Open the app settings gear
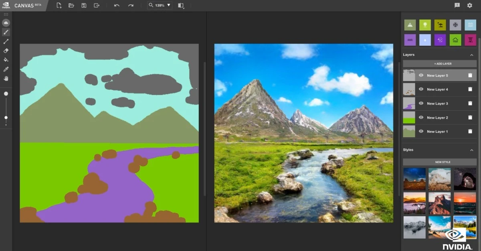 coord(469,6)
